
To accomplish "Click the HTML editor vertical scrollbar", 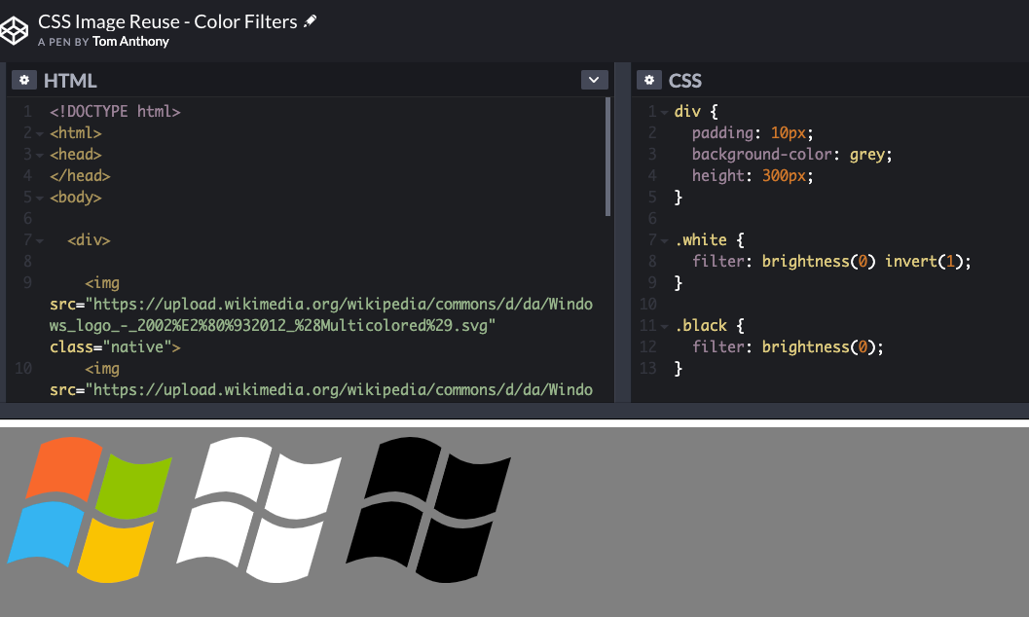I will [x=607, y=156].
